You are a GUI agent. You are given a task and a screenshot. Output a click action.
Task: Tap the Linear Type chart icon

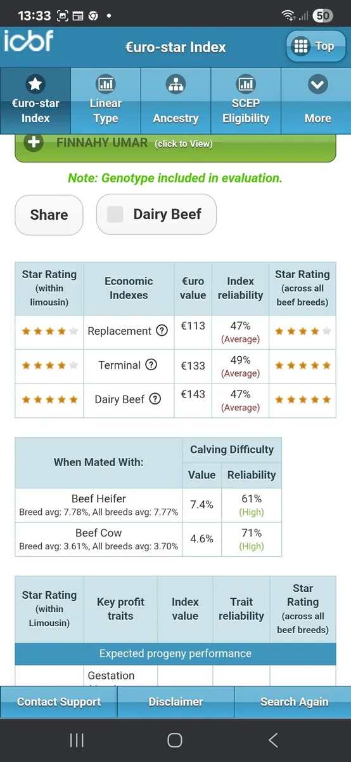(105, 84)
